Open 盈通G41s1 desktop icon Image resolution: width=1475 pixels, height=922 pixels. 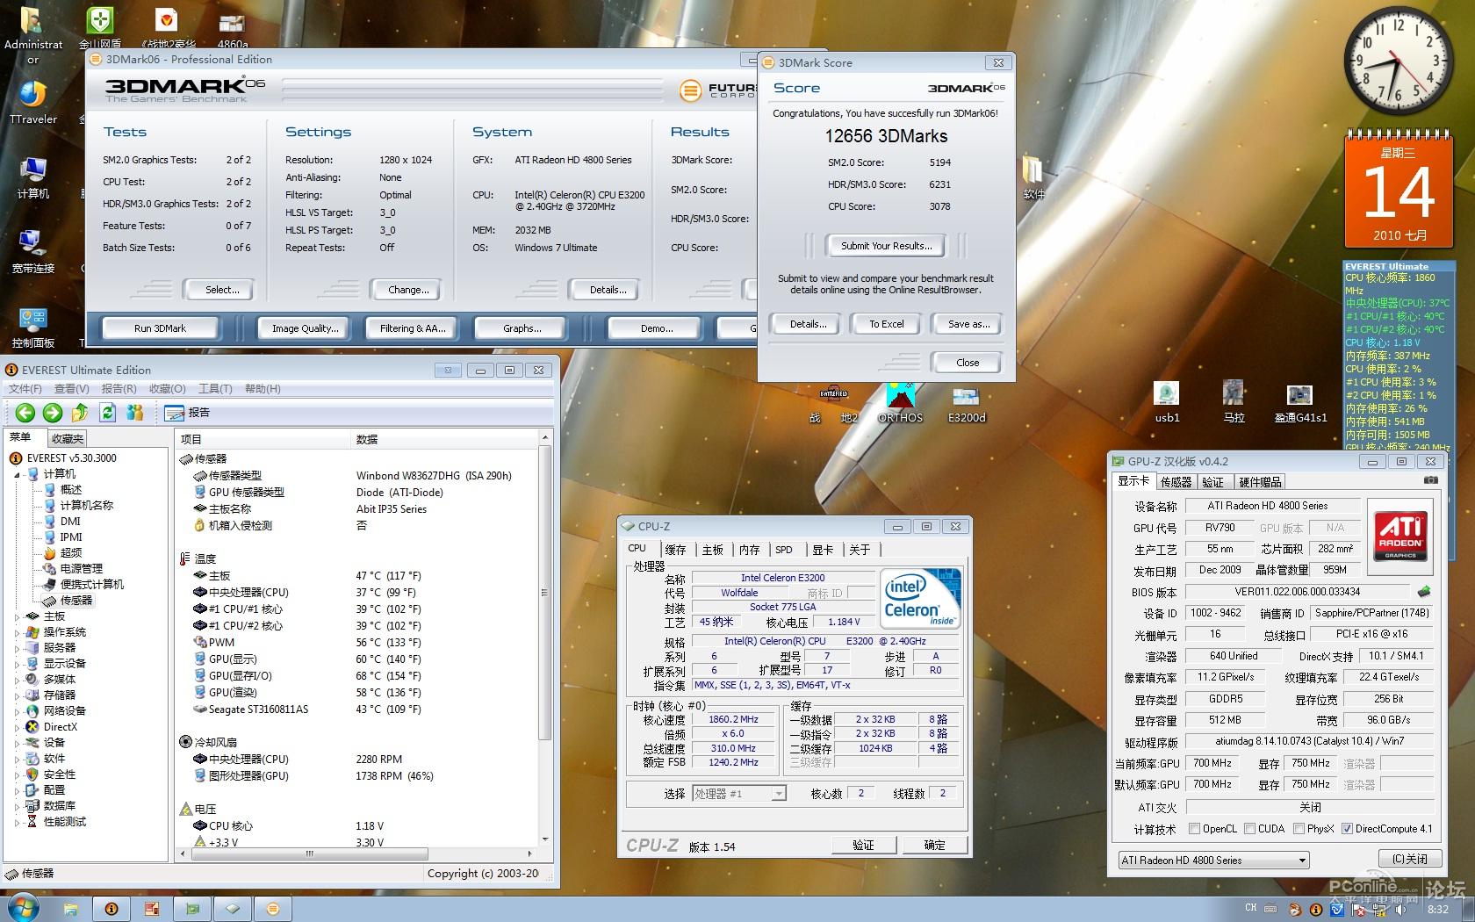1300,403
